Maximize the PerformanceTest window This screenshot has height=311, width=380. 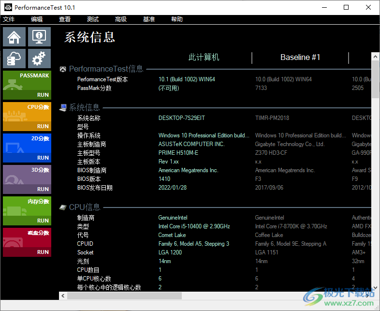[x=346, y=8]
